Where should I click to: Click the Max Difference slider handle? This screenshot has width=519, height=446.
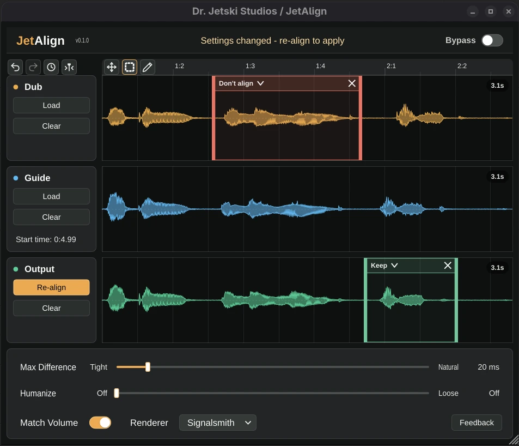(148, 367)
